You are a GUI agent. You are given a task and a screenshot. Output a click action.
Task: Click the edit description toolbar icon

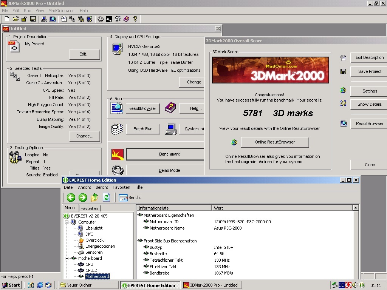pyautogui.click(x=63, y=19)
